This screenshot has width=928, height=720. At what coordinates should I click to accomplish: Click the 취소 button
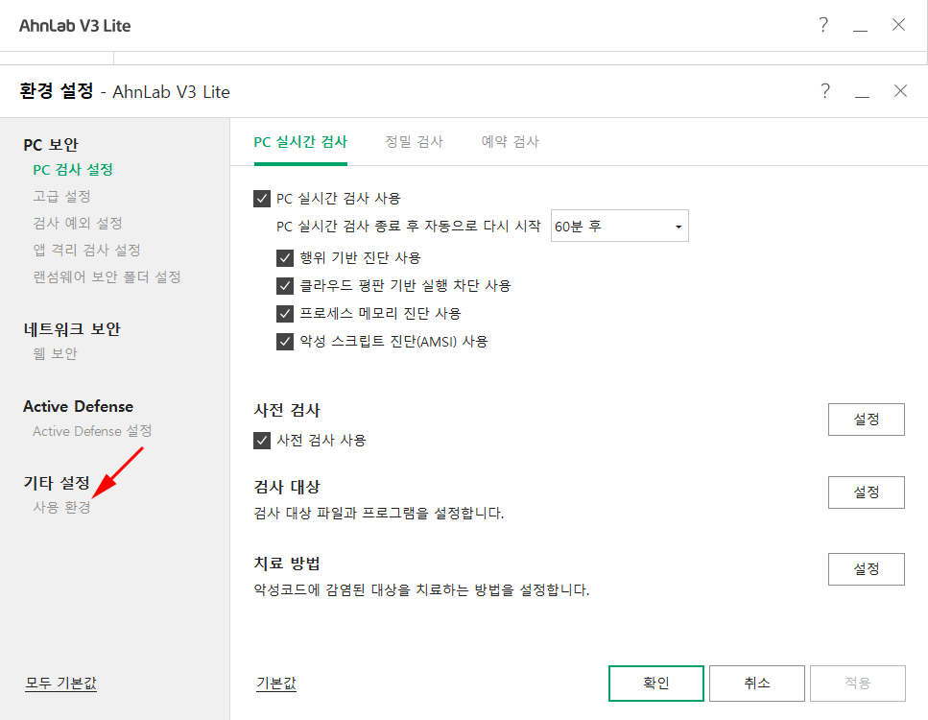pos(757,684)
